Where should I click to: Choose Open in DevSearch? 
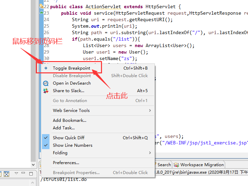(x=98, y=83)
